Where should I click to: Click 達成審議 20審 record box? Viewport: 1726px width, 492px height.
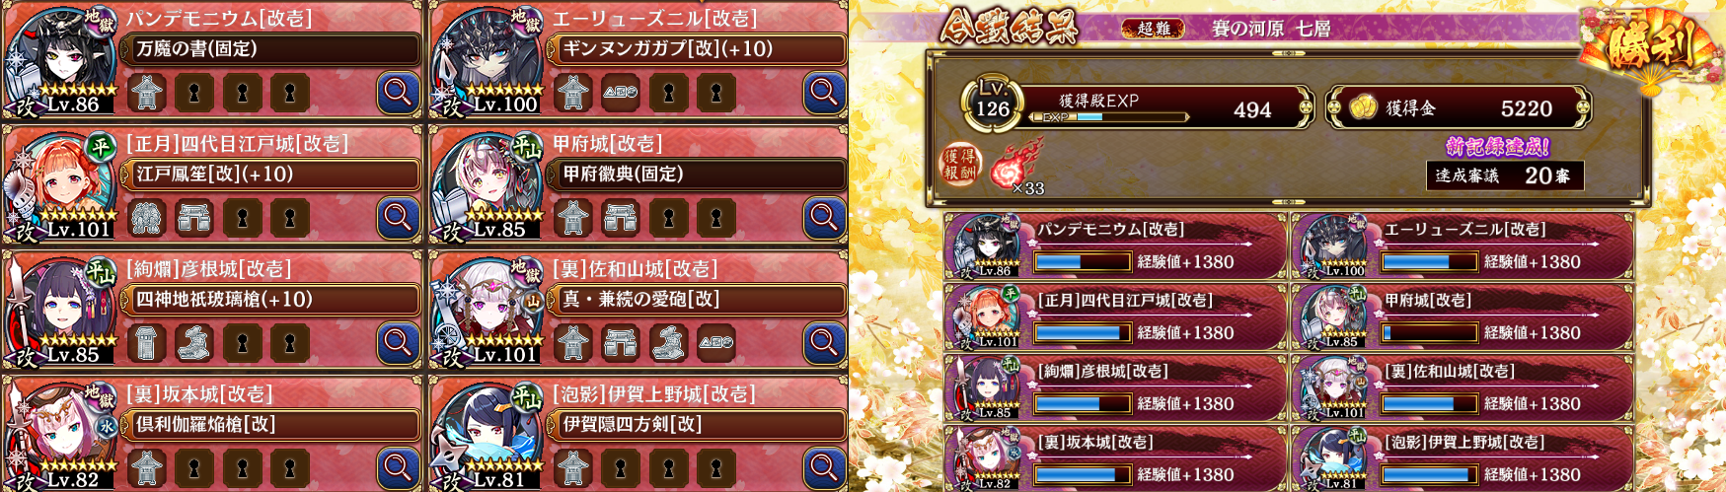1505,176
